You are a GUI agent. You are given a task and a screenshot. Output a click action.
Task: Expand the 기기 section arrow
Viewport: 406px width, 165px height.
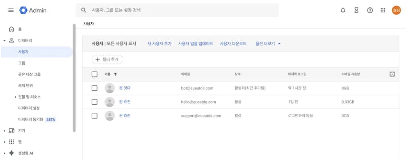click(5, 131)
